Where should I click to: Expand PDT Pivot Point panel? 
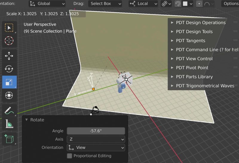(x=192, y=68)
